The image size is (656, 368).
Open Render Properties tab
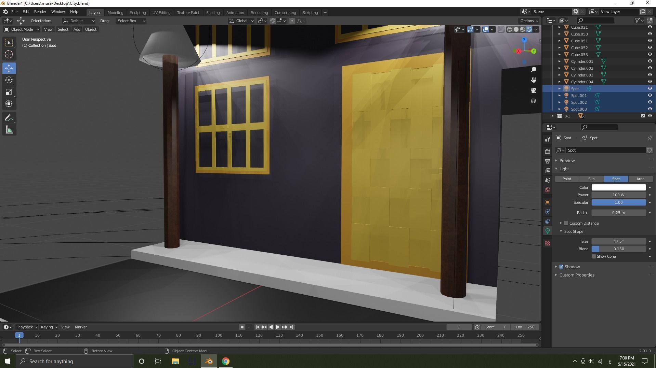pyautogui.click(x=548, y=151)
